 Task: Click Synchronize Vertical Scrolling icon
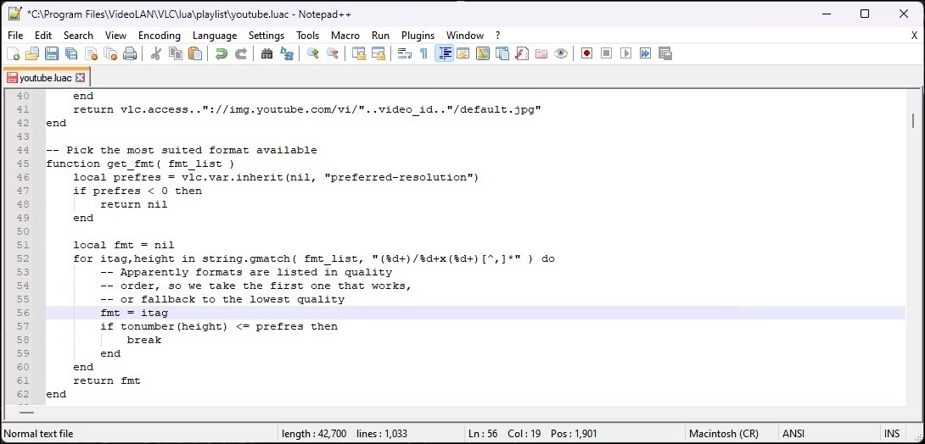358,53
